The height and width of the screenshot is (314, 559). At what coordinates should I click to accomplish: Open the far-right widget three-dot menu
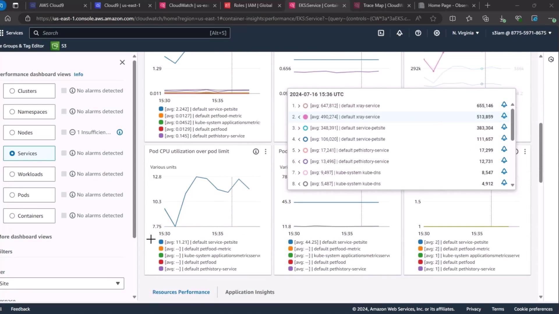click(x=525, y=151)
